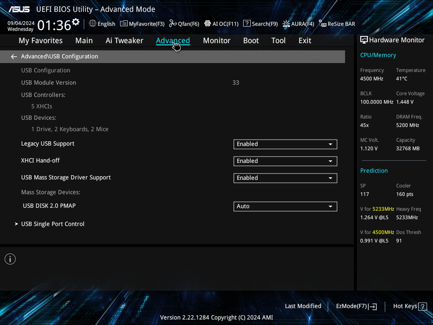The width and height of the screenshot is (433, 325).
Task: Open Qfan(F6) fan control
Action: click(184, 24)
